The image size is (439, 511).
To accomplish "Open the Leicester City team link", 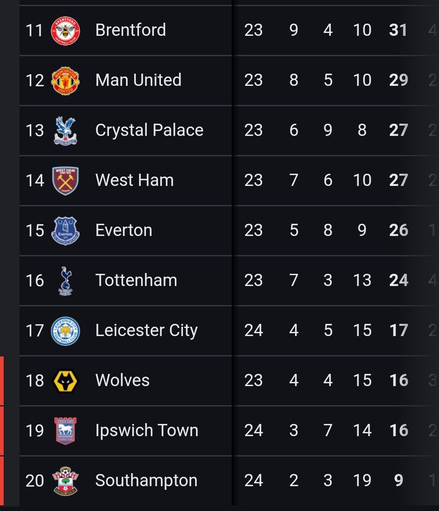I will click(x=146, y=330).
